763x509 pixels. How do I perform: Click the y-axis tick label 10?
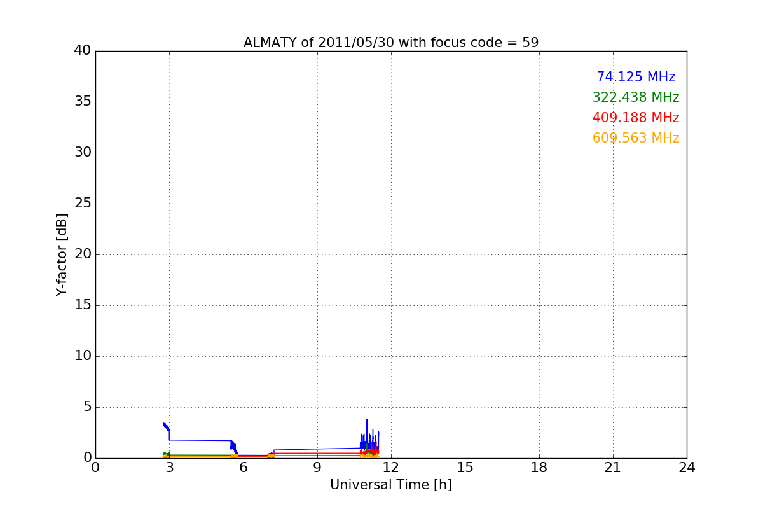pyautogui.click(x=82, y=356)
